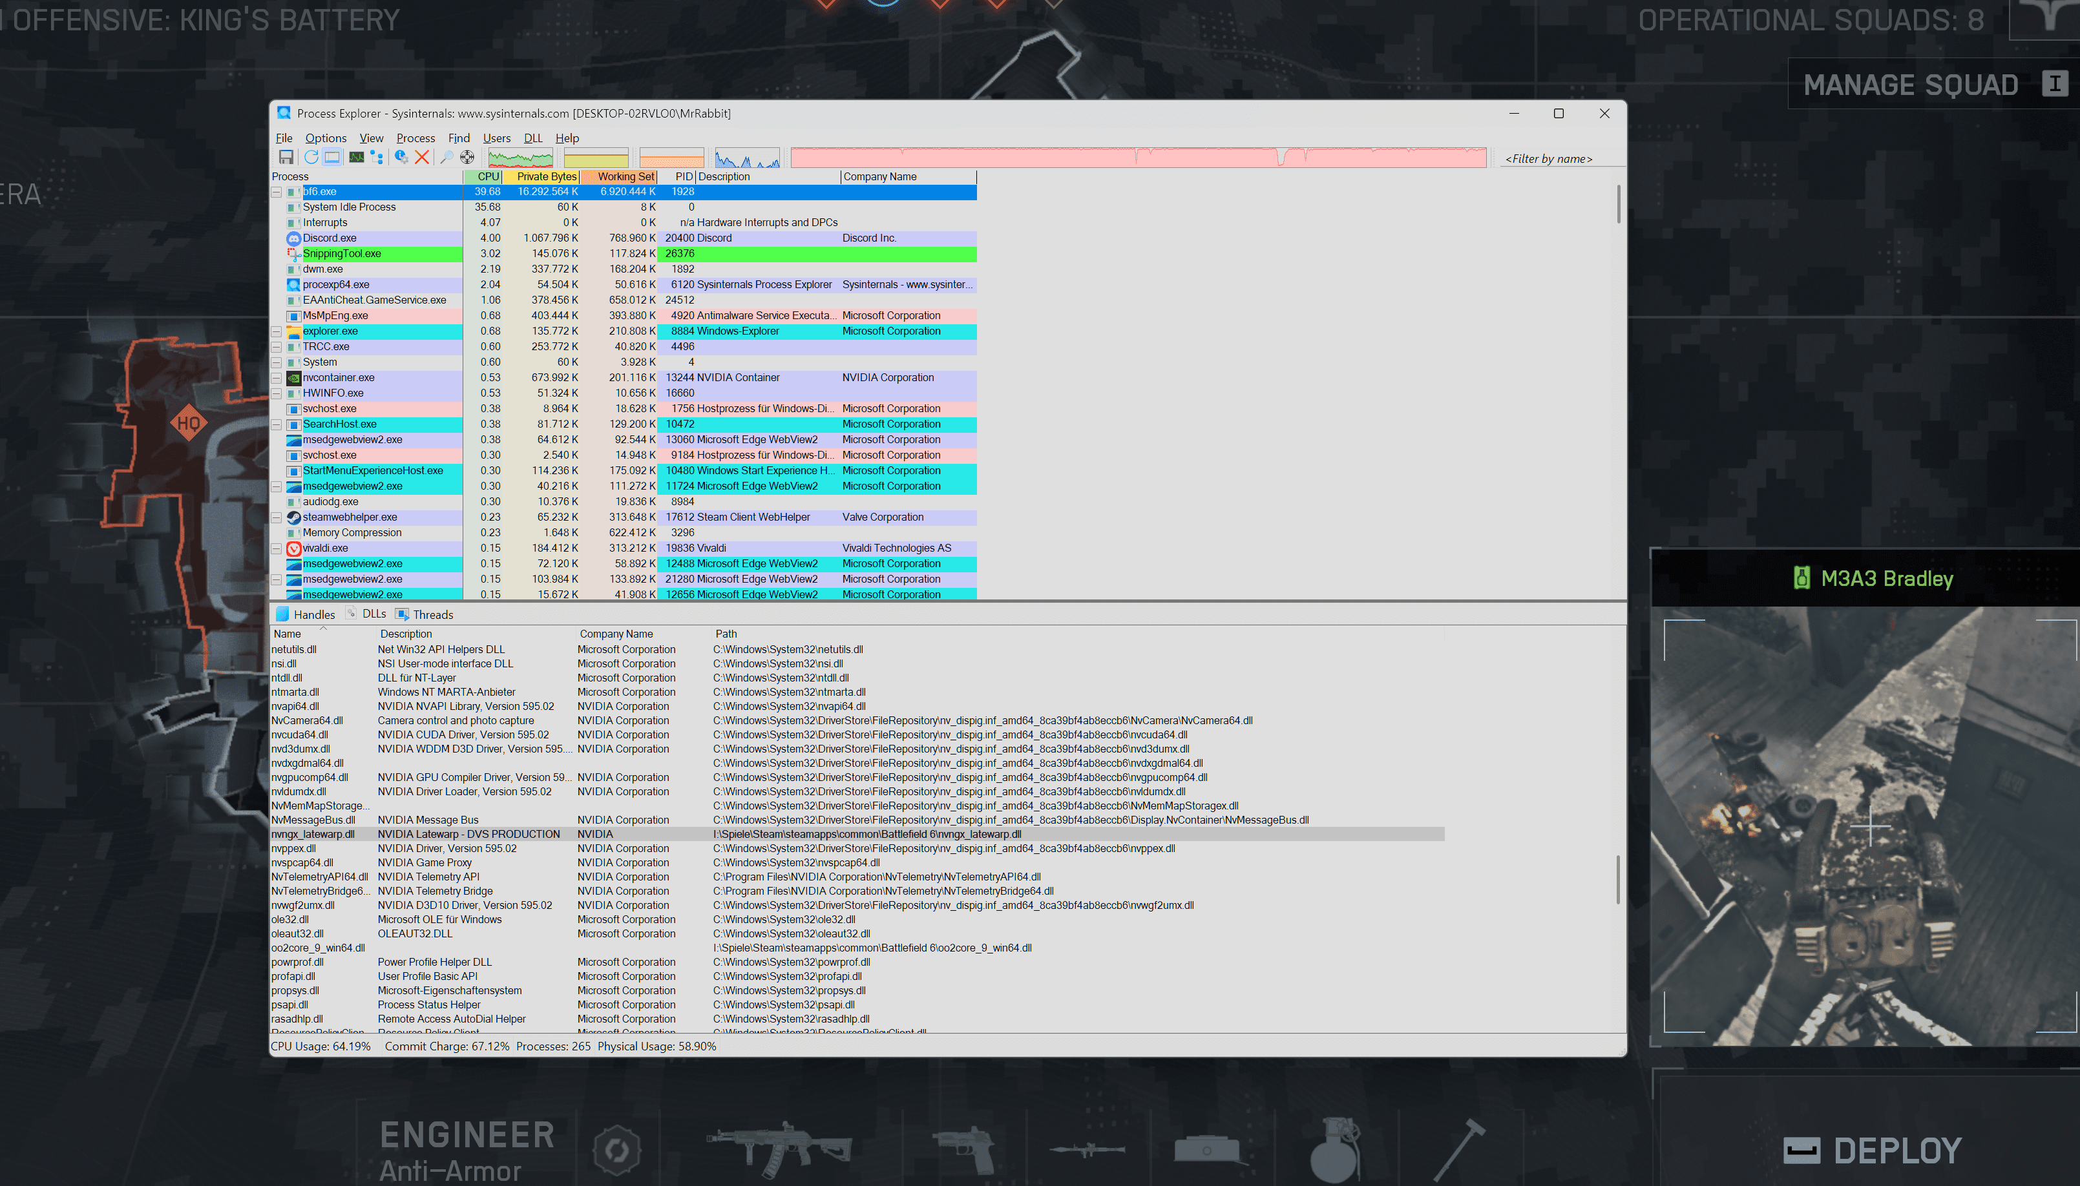The height and width of the screenshot is (1186, 2080).
Task: Open System Information graph icon
Action: [x=356, y=157]
